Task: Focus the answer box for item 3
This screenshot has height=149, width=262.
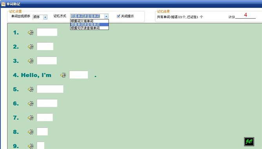Action: click(47, 60)
